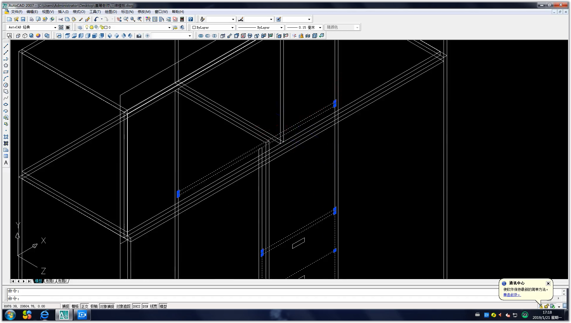Switch to the 布局1 layout tab
The height and width of the screenshot is (323, 571).
[x=50, y=281]
